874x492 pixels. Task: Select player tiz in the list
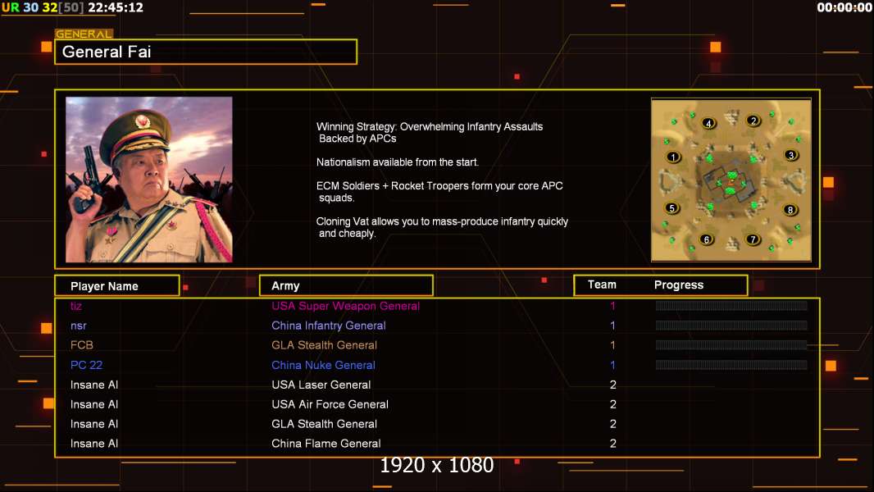pos(76,306)
